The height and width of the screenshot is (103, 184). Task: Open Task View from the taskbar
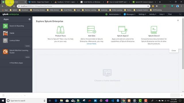click(50, 100)
